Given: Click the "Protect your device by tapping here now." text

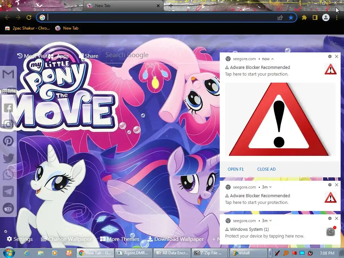Looking at the screenshot, I should (264, 236).
